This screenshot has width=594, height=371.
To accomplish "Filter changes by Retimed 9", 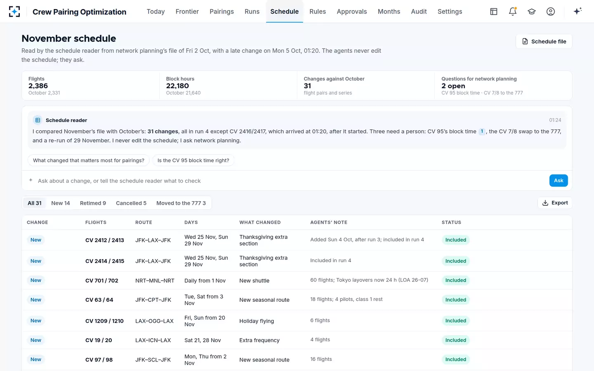I will pyautogui.click(x=93, y=203).
